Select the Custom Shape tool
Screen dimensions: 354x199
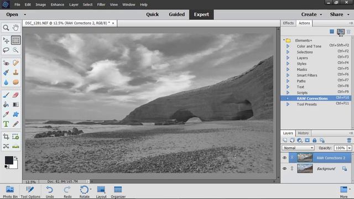click(15, 114)
